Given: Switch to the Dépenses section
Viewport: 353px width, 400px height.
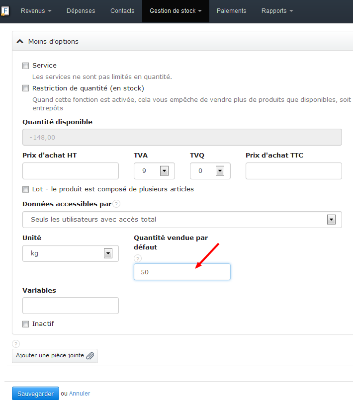Looking at the screenshot, I should (x=81, y=11).
